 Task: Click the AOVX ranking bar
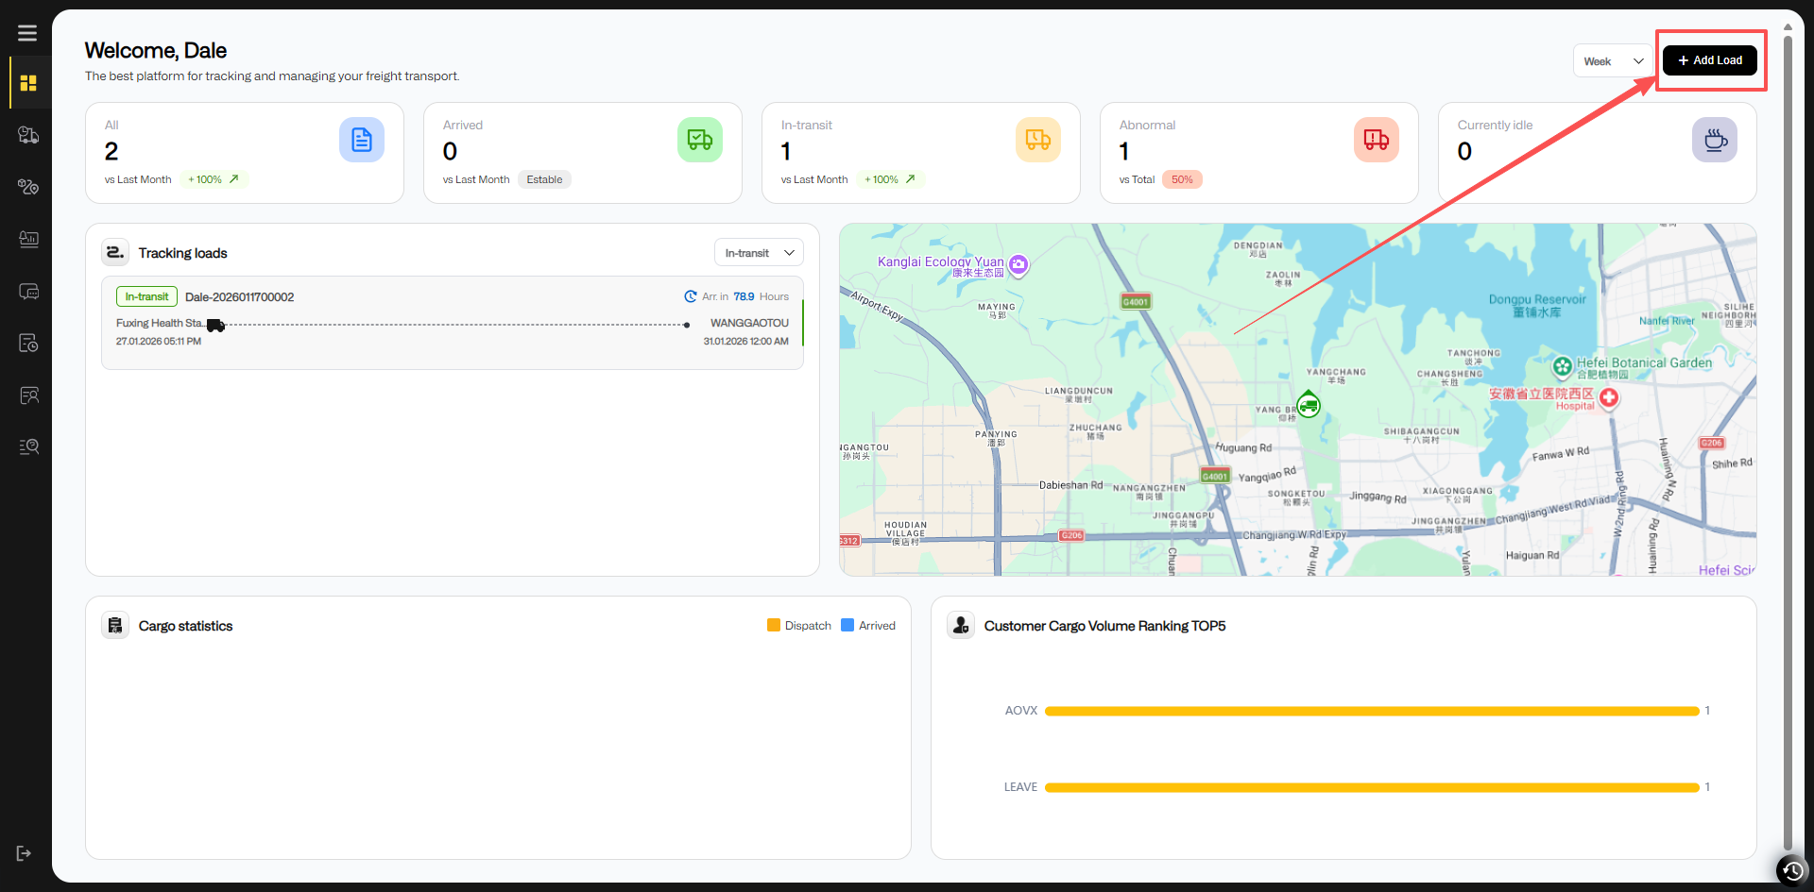(x=1371, y=711)
